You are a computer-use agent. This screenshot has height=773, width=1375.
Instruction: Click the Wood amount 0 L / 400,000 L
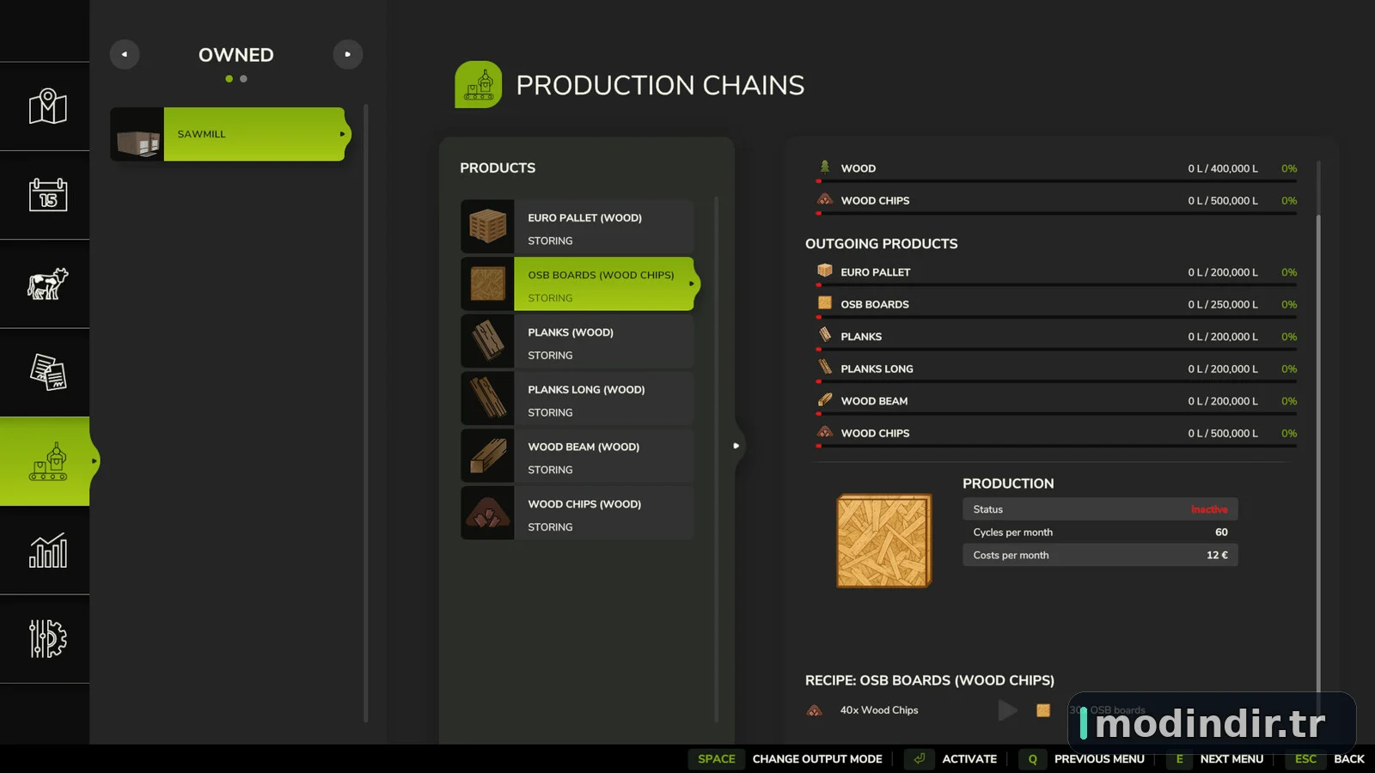1222,168
